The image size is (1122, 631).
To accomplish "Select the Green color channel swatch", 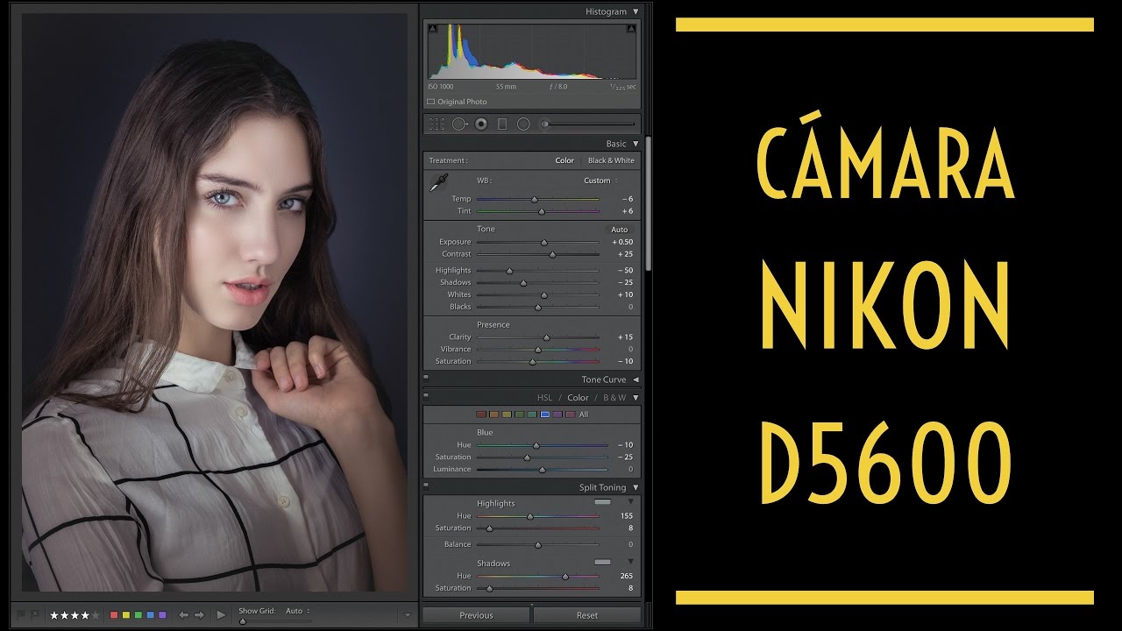I will [x=520, y=415].
